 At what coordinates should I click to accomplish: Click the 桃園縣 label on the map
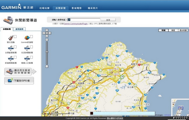pos(81,83)
